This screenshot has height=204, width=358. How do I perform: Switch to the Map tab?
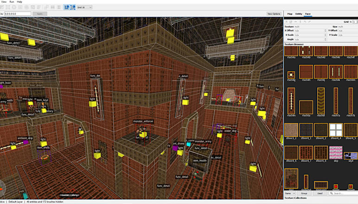(290, 14)
